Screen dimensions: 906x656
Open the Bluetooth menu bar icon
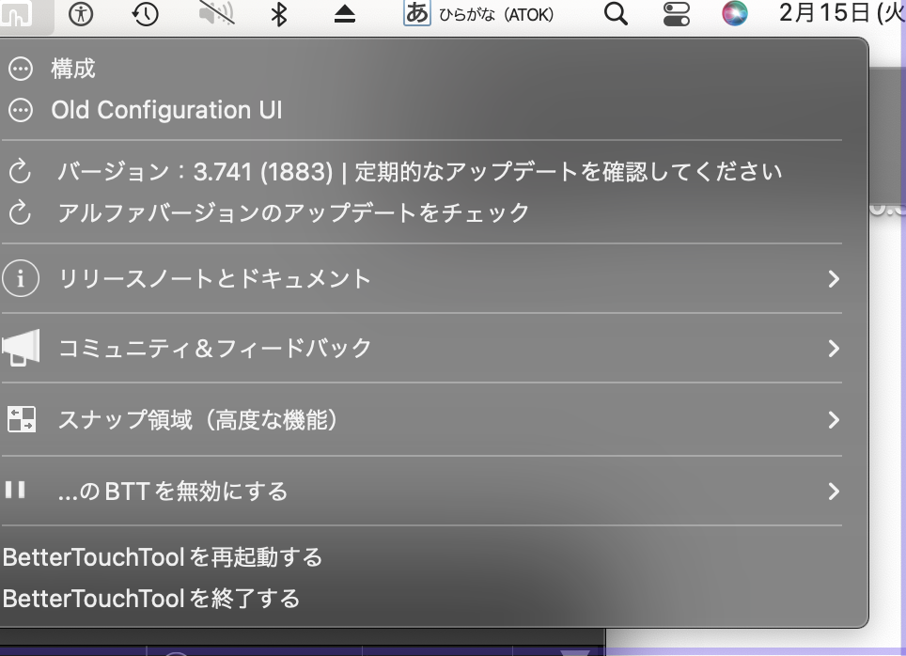(279, 14)
